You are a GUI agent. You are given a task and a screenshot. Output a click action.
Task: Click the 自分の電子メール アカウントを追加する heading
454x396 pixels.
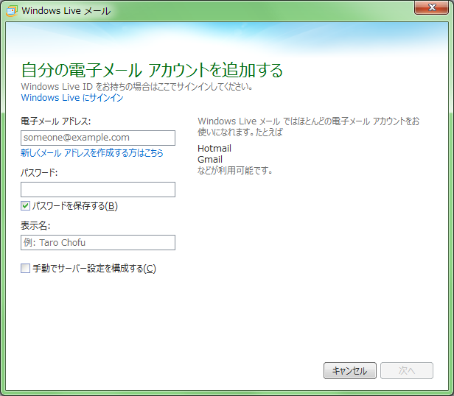(152, 71)
